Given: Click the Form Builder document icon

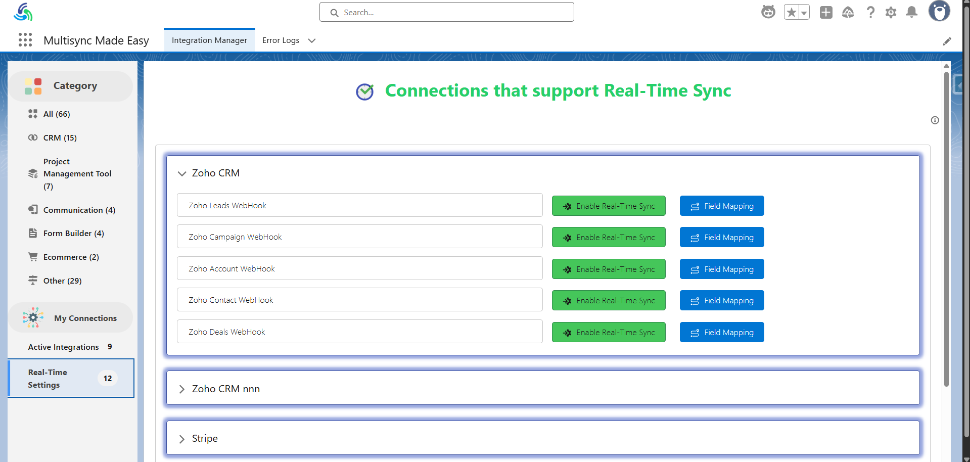Looking at the screenshot, I should [x=33, y=233].
